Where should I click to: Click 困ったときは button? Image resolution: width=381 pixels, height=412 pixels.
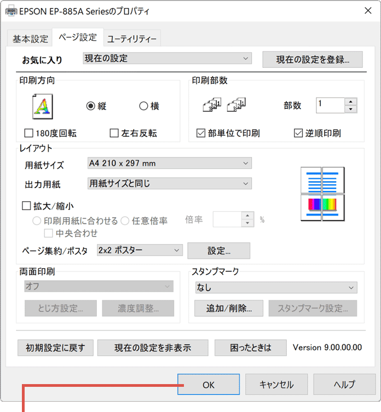click(251, 348)
